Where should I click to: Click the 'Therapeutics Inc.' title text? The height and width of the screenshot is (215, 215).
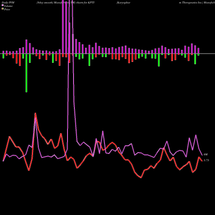point(193,3)
